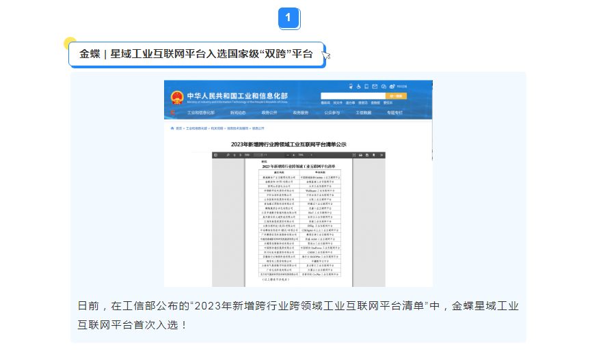Click the orange search button
The height and width of the screenshot is (360, 590).
[x=397, y=96]
